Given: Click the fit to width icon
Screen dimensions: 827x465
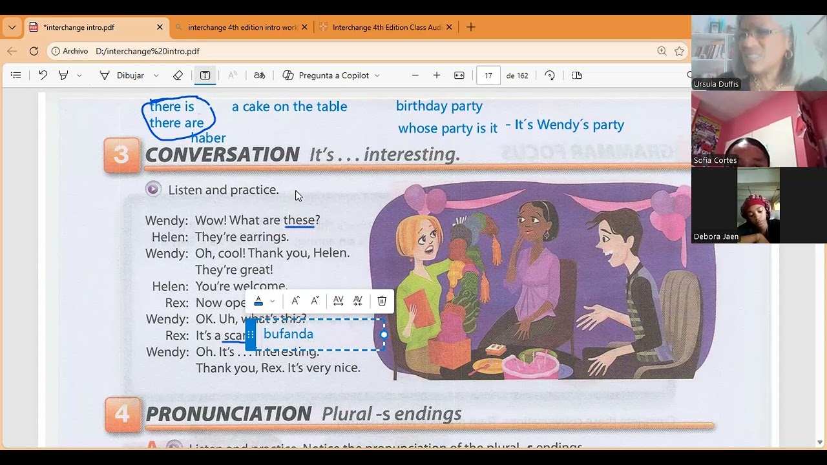Looking at the screenshot, I should [459, 76].
